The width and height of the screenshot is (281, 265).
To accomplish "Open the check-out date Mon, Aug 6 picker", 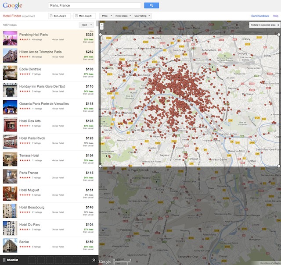I will point(85,16).
